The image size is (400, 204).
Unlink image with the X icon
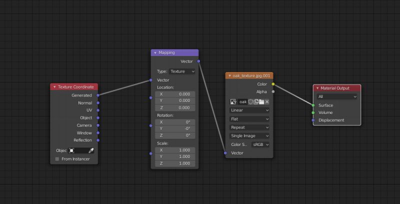(267, 101)
